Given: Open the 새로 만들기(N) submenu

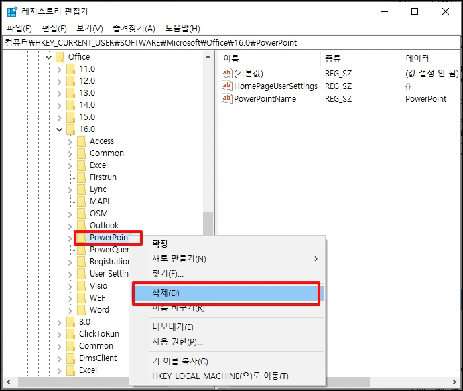Looking at the screenshot, I should (227, 259).
